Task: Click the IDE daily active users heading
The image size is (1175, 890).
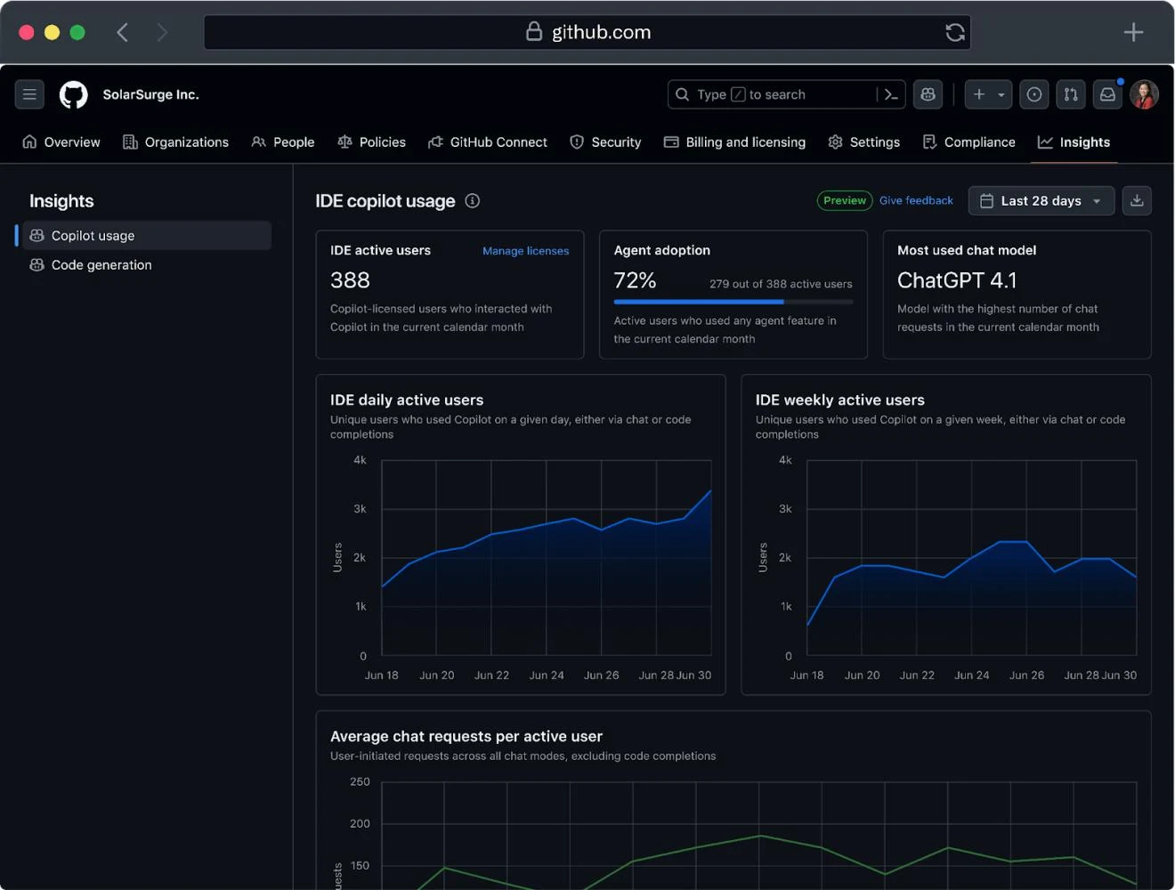Action: 407,400
